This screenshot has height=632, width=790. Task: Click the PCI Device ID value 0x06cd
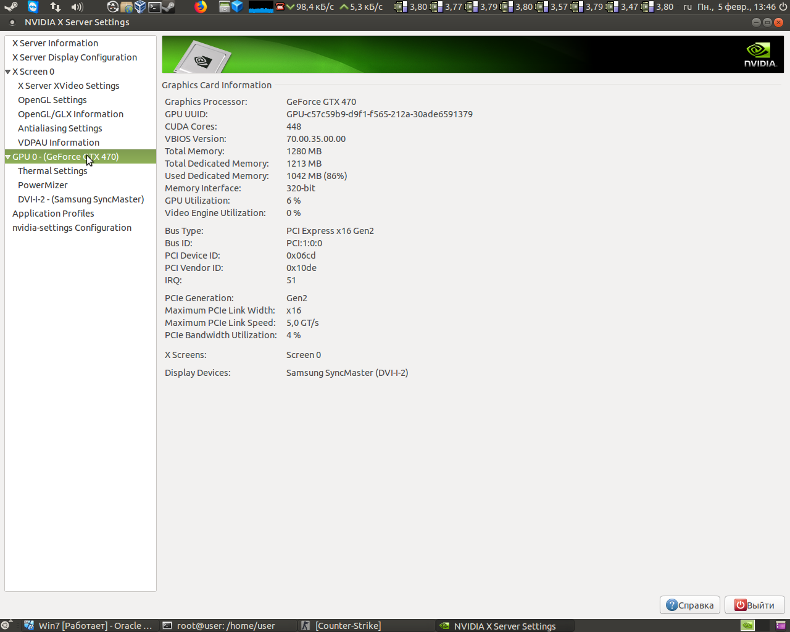click(x=301, y=256)
